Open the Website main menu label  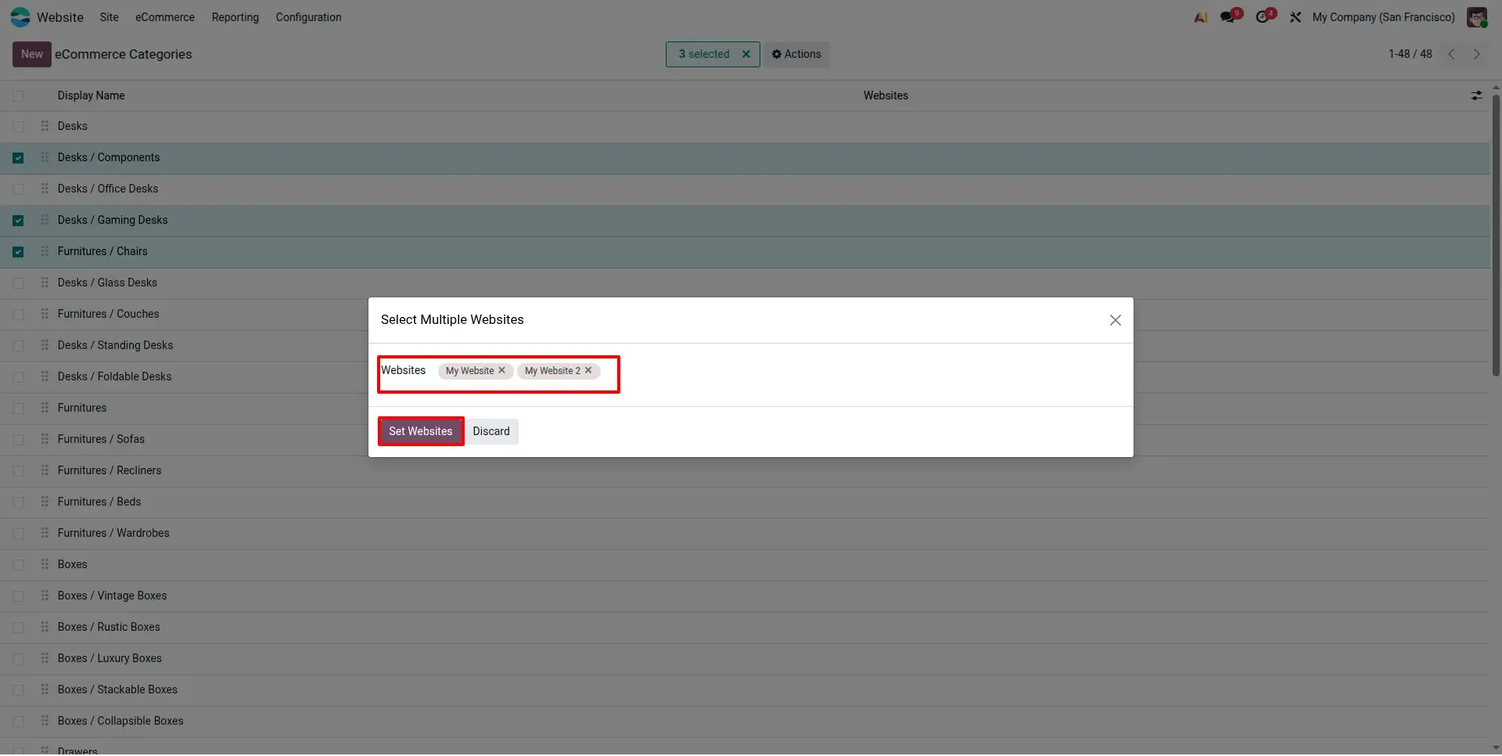point(60,17)
